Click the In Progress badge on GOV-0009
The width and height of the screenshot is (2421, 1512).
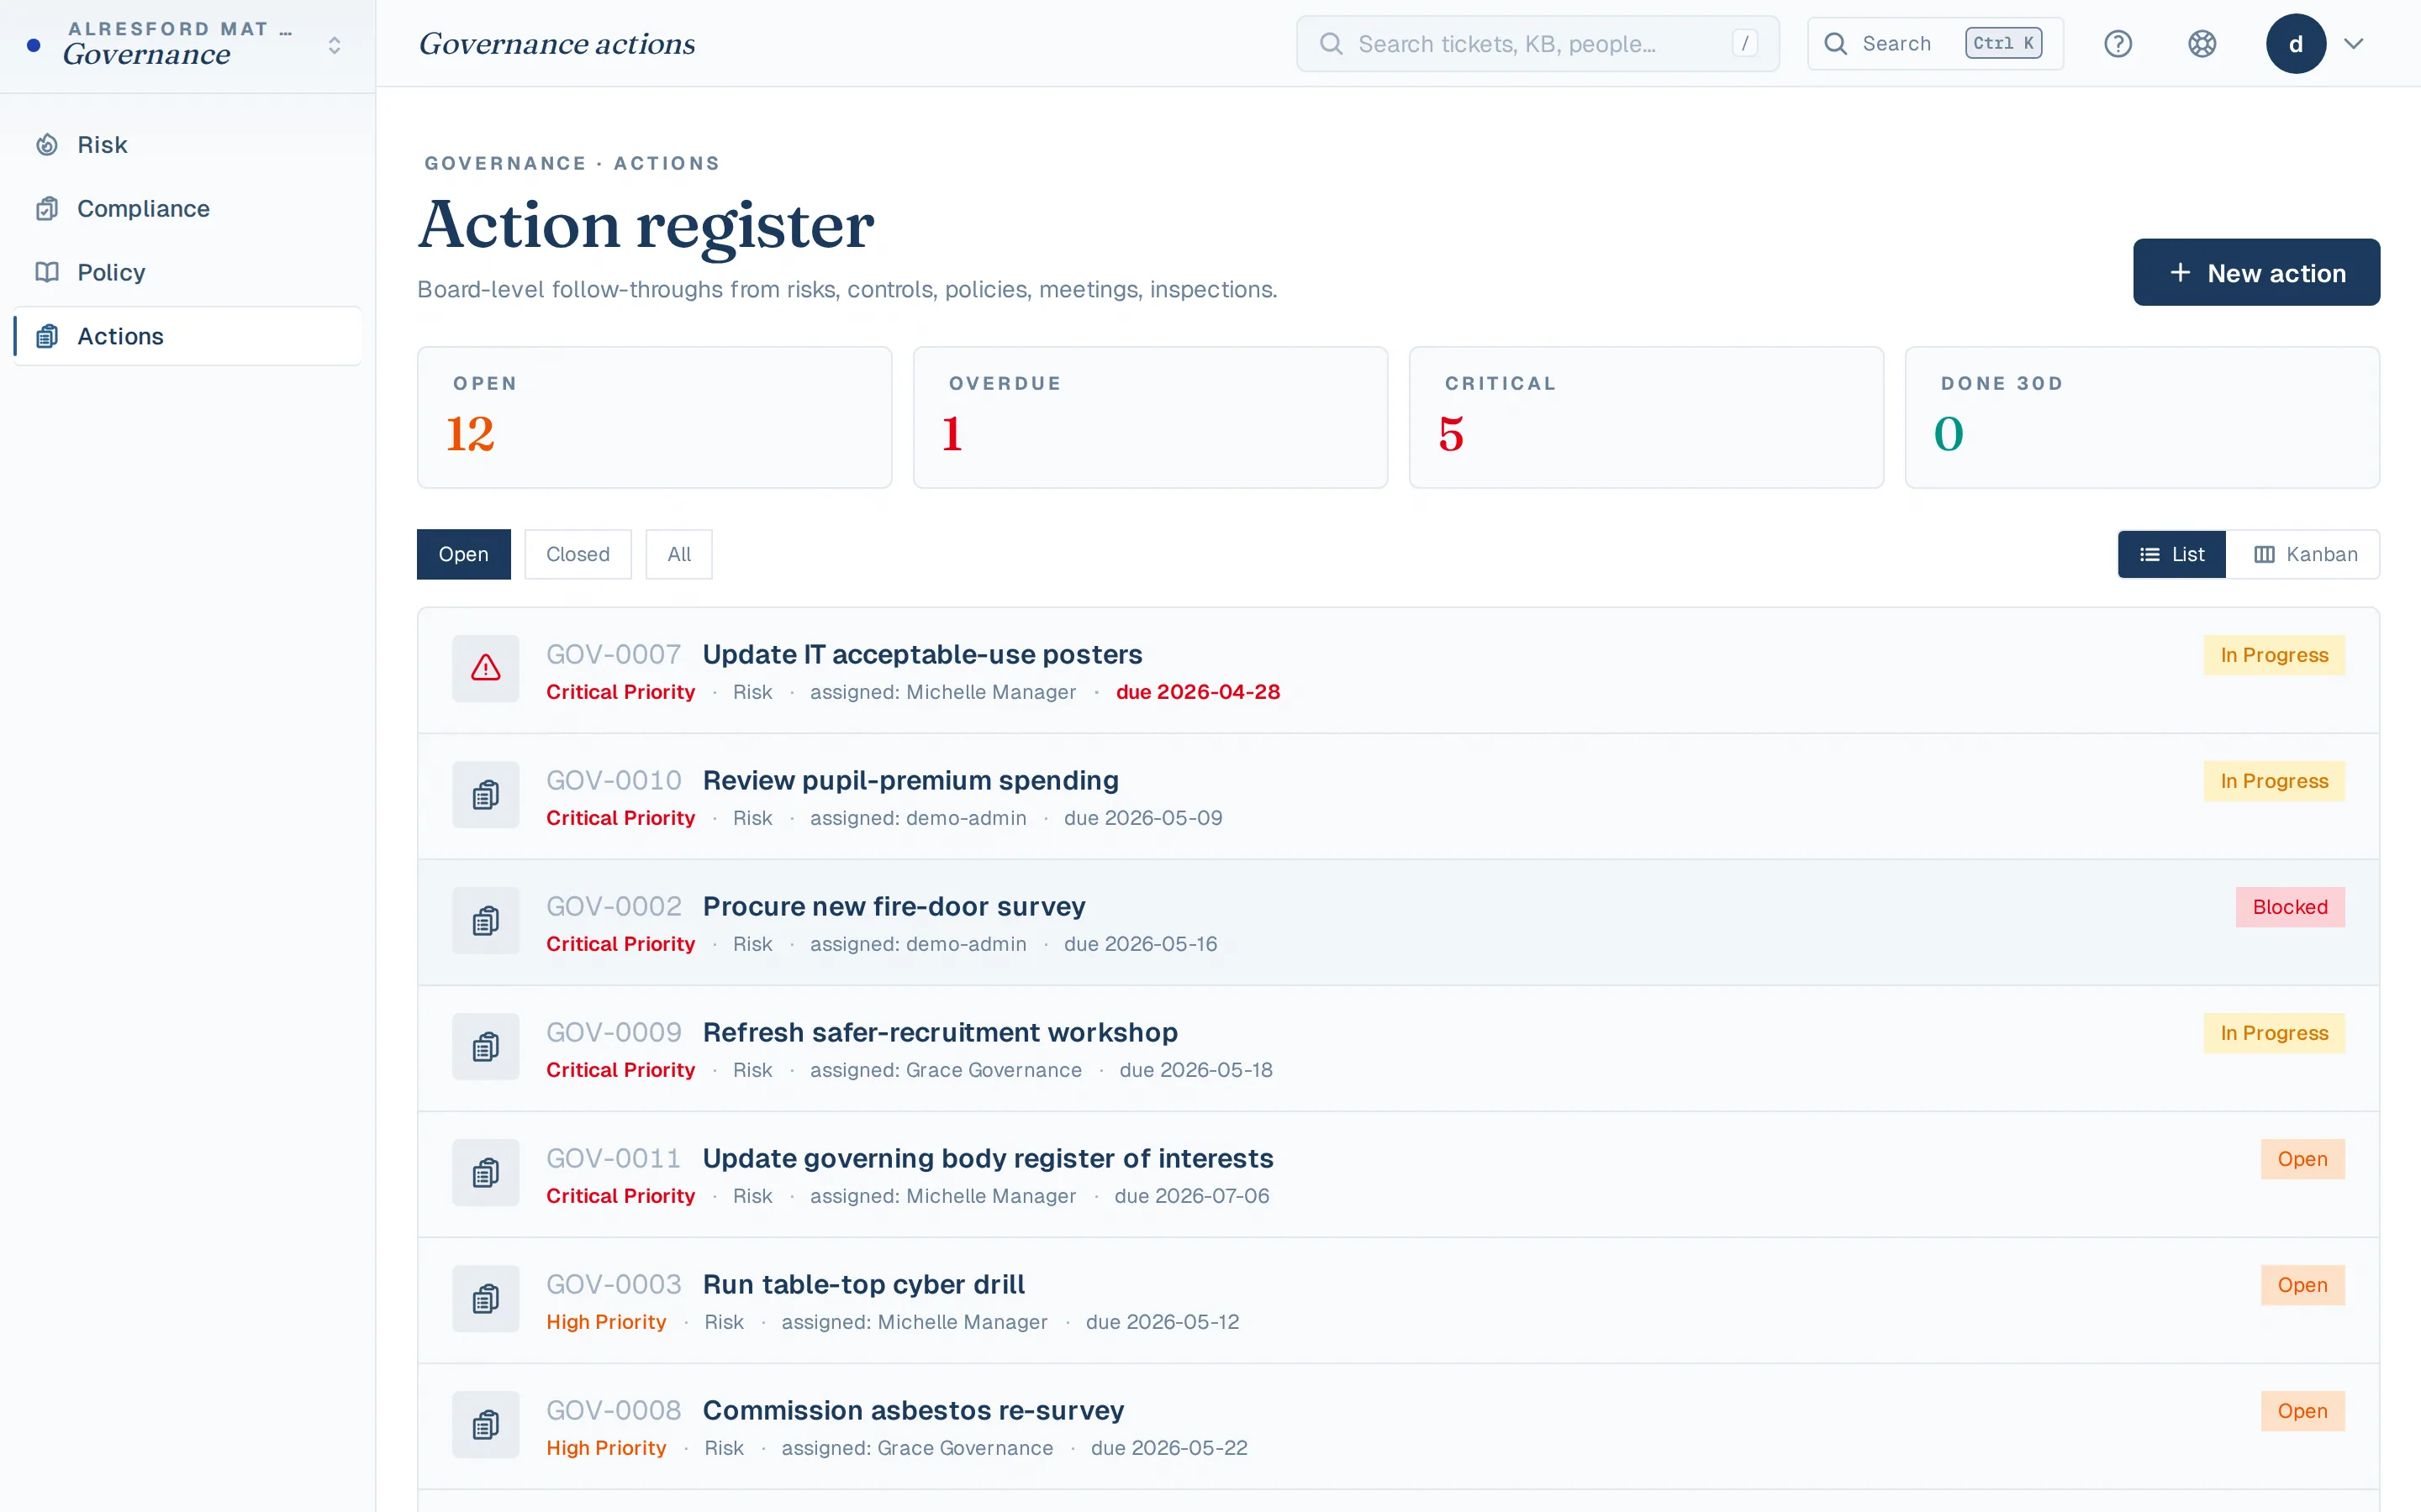(2274, 1033)
